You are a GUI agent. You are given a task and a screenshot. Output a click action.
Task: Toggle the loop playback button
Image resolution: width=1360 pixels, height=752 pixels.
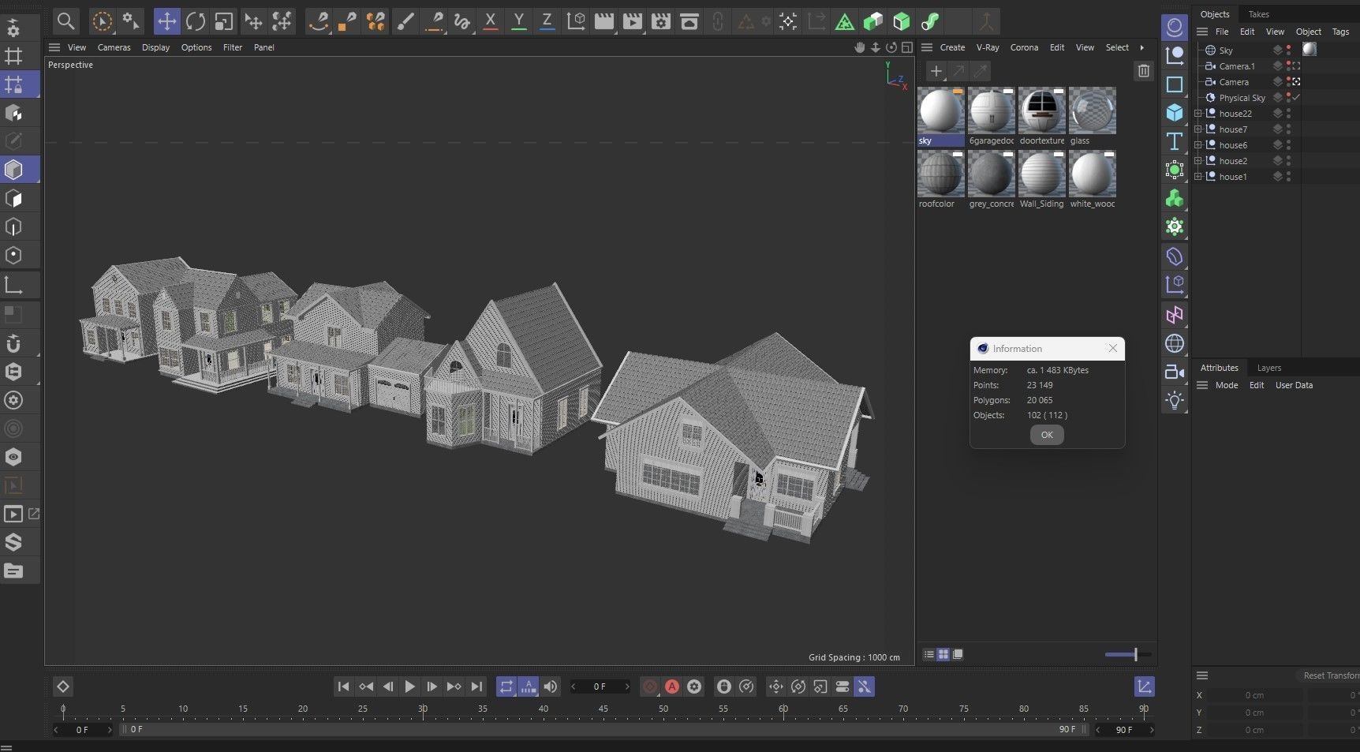tap(506, 687)
